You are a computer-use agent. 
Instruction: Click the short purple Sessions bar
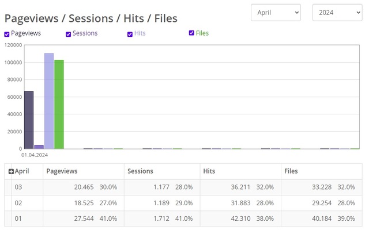coord(39,147)
